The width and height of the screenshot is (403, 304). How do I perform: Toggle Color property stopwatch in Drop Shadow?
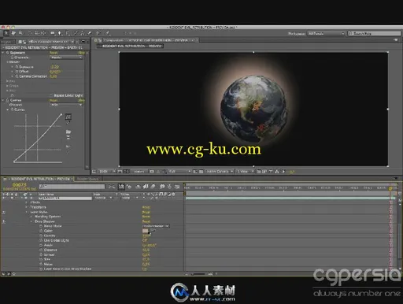pos(41,231)
